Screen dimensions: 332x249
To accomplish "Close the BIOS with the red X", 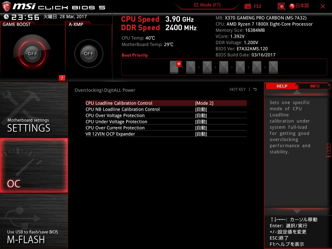I will coord(323,6).
